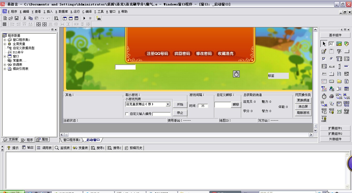Switch to the 支持库 tab
The image size is (352, 193).
[x=11, y=139]
